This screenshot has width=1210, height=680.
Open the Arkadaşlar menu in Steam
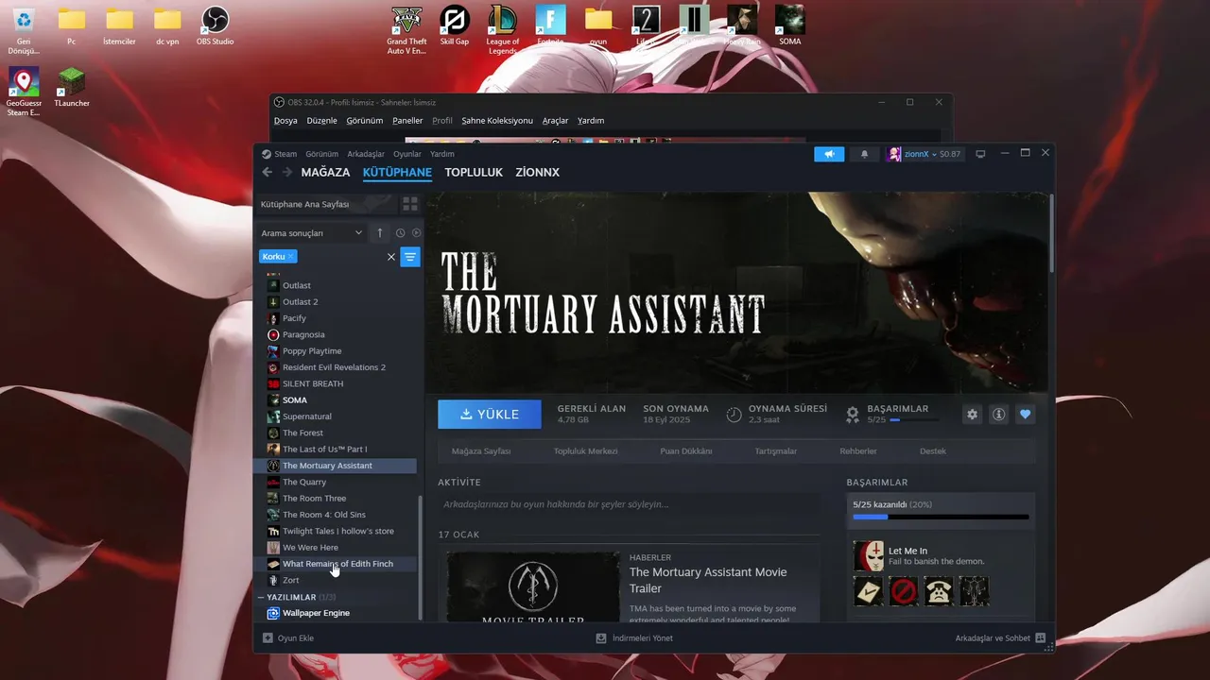(366, 154)
